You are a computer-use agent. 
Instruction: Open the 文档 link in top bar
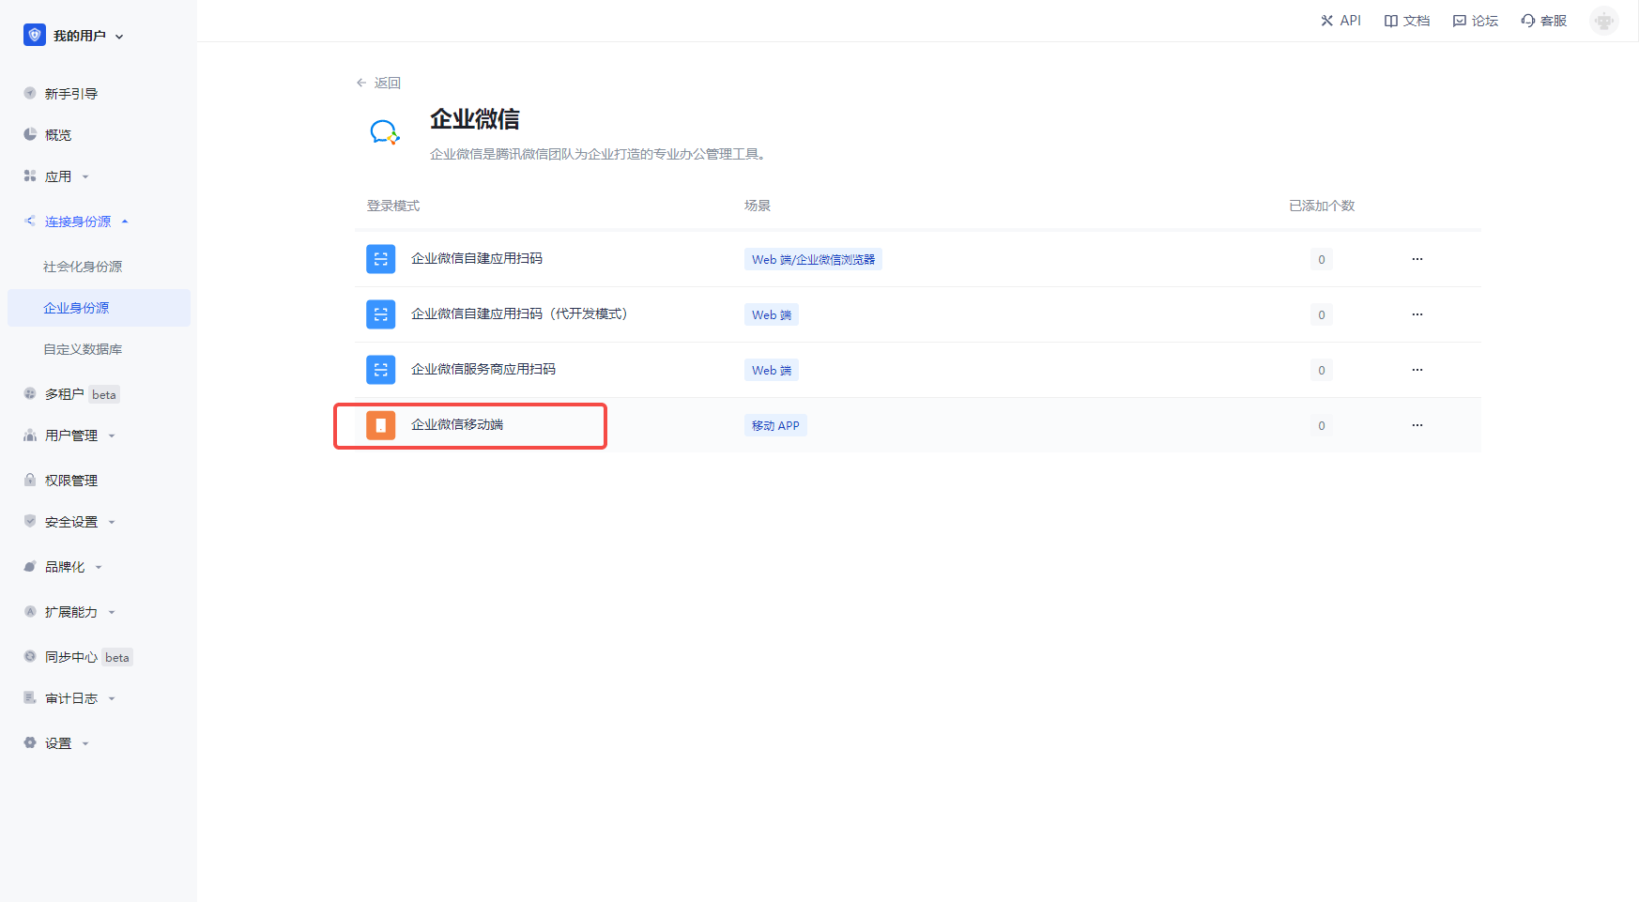(x=1407, y=21)
